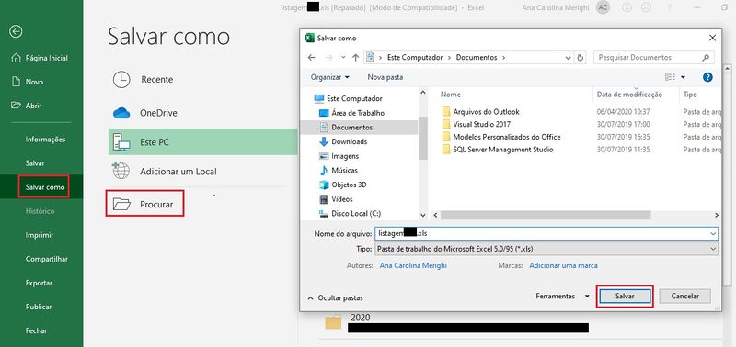
Task: Click the Salvar button in dialog
Action: tap(625, 296)
